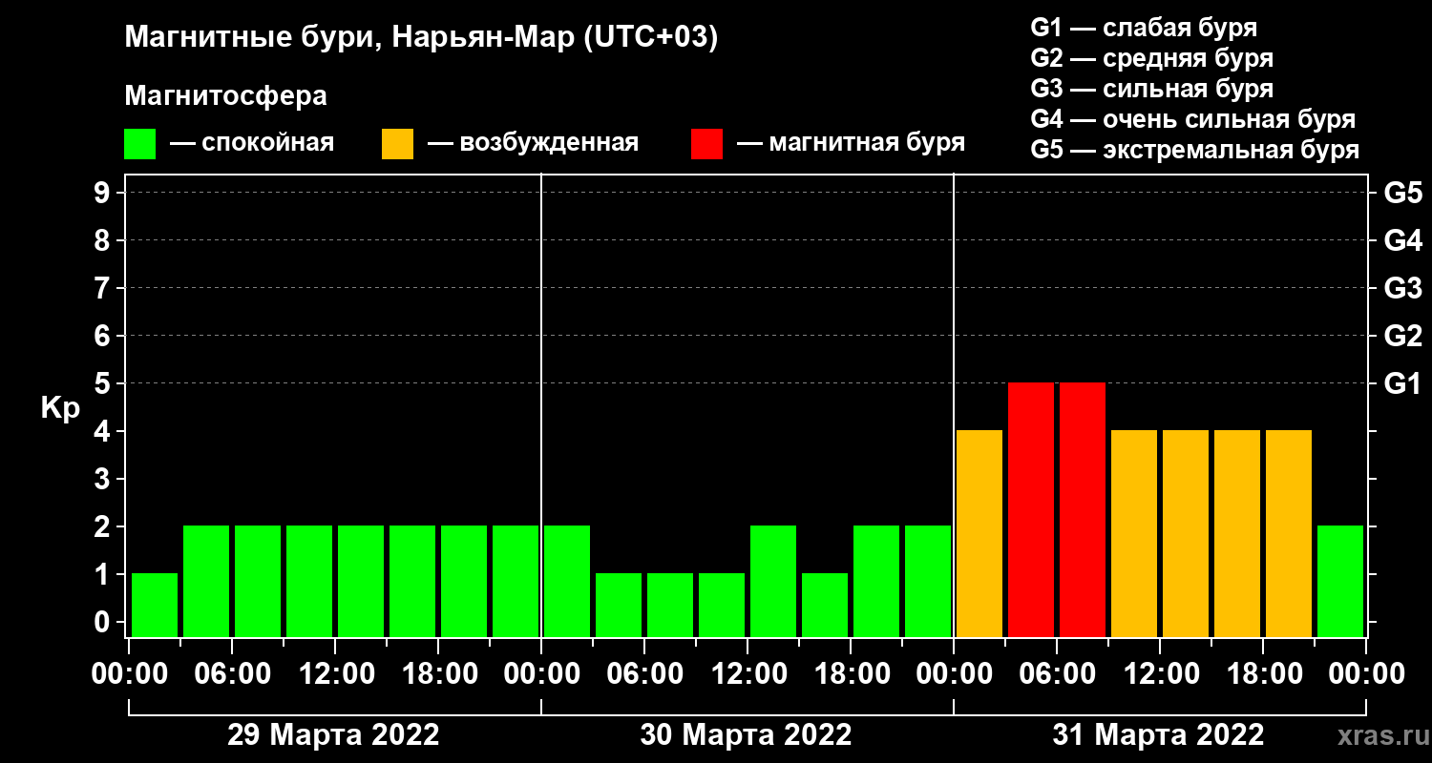The height and width of the screenshot is (763, 1432).
Task: Select the 'G1 — слабая буря' legend line
Action: [1144, 28]
